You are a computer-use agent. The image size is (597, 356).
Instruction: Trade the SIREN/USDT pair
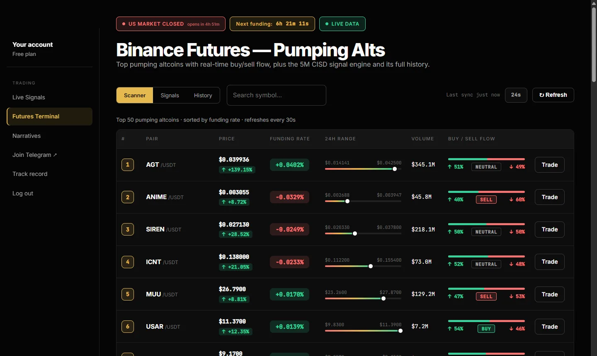550,229
